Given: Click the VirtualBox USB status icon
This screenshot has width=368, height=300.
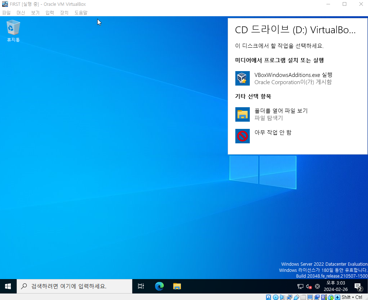Looking at the screenshot, I should (296, 297).
